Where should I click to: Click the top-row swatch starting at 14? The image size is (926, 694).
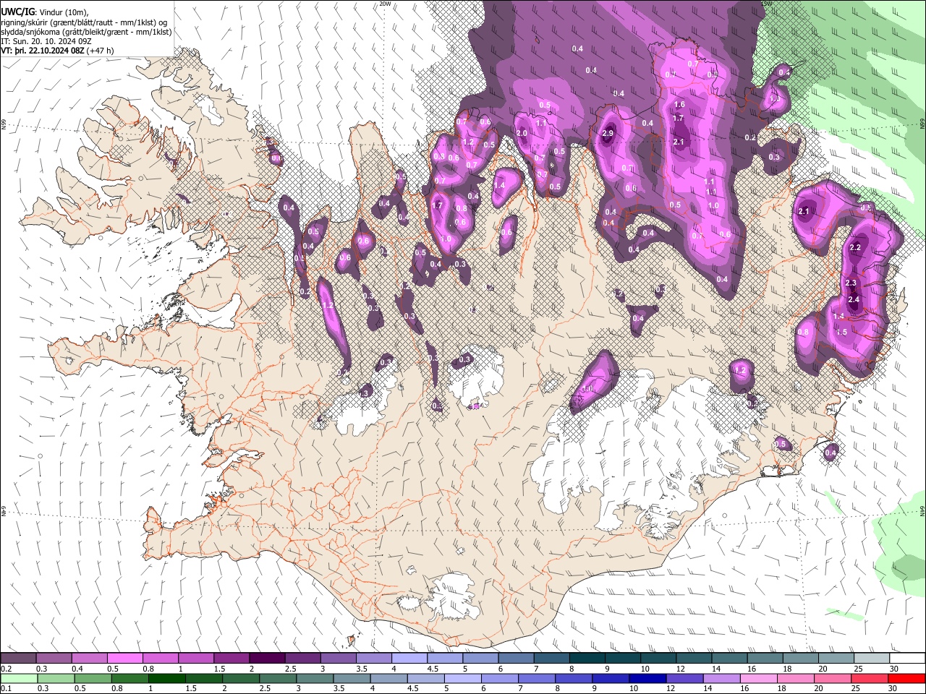point(729,659)
